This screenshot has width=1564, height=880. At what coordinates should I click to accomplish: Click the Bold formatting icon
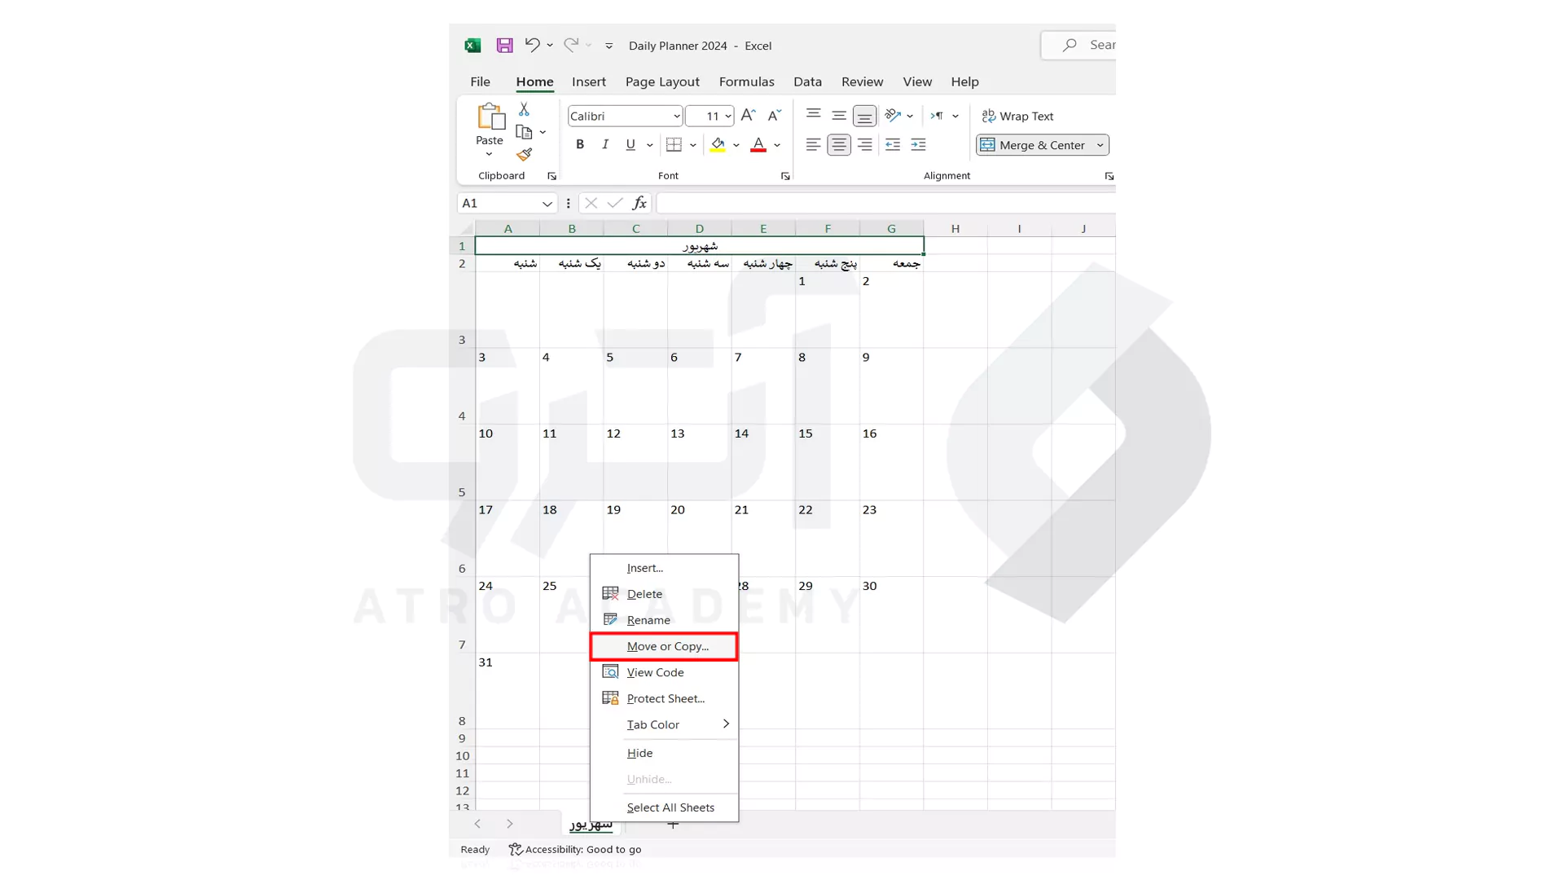coord(580,144)
